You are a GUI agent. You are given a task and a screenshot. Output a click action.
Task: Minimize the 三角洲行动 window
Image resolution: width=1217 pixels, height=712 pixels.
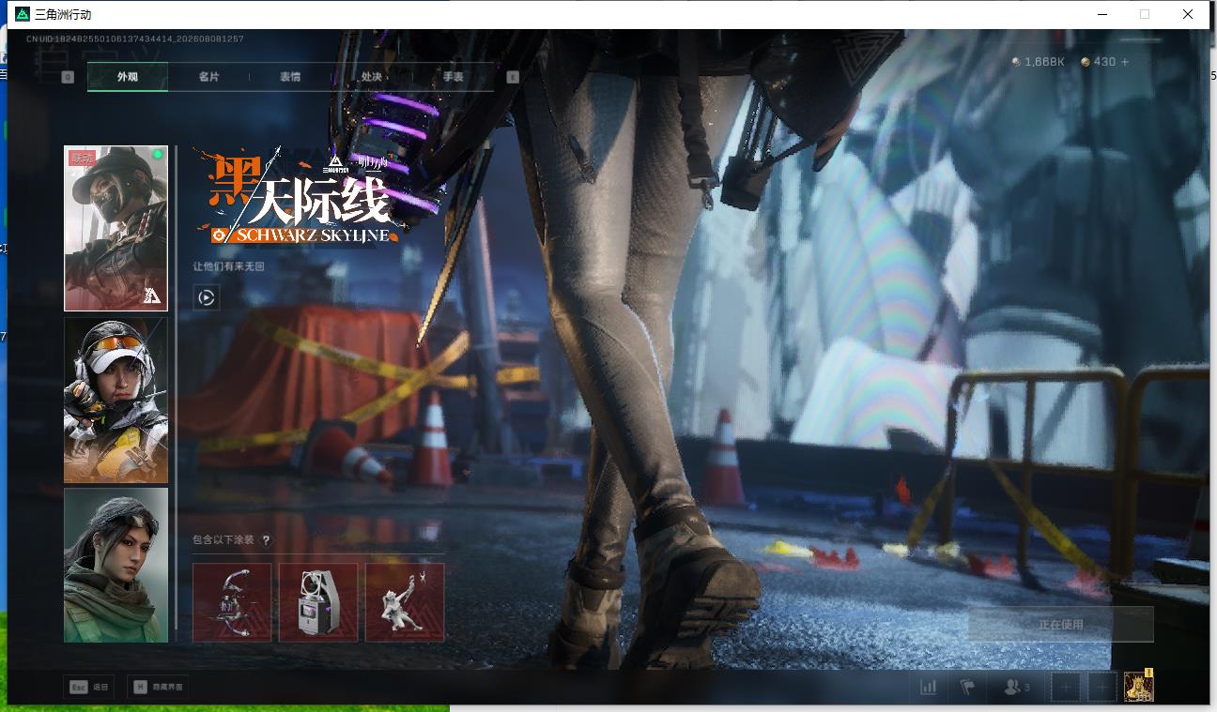[1101, 14]
